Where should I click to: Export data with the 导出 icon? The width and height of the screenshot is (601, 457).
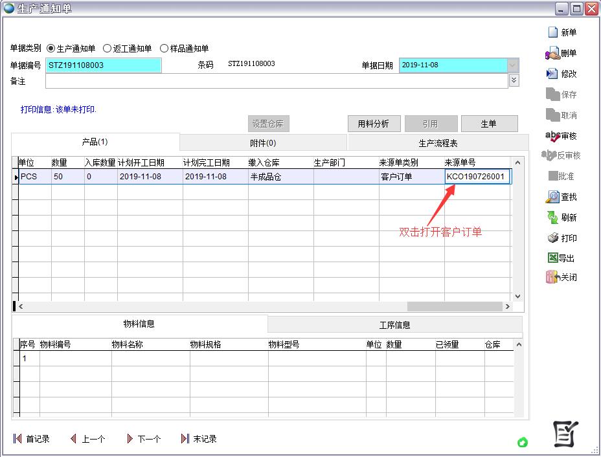tap(552, 258)
